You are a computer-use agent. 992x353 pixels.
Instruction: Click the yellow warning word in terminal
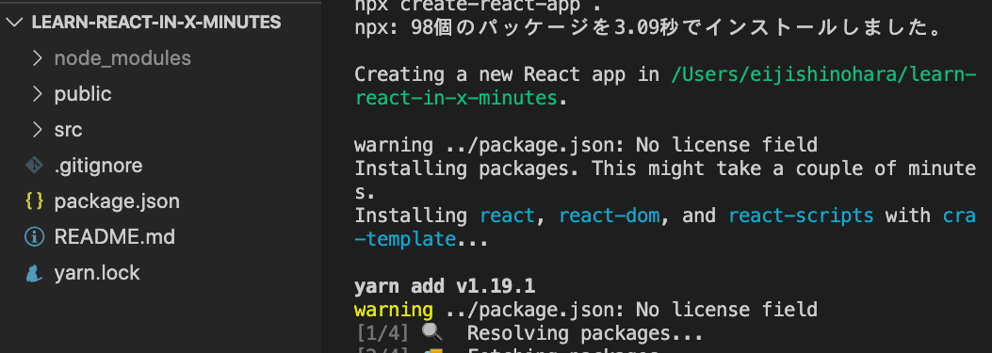click(394, 310)
